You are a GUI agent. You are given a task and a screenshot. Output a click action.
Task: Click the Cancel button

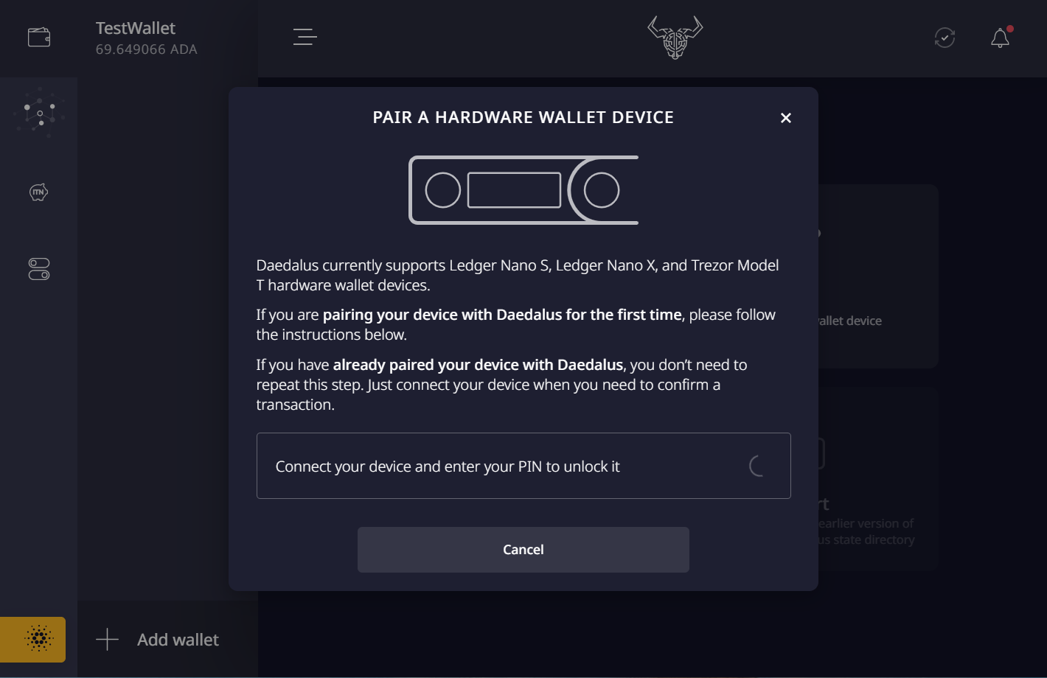point(523,550)
